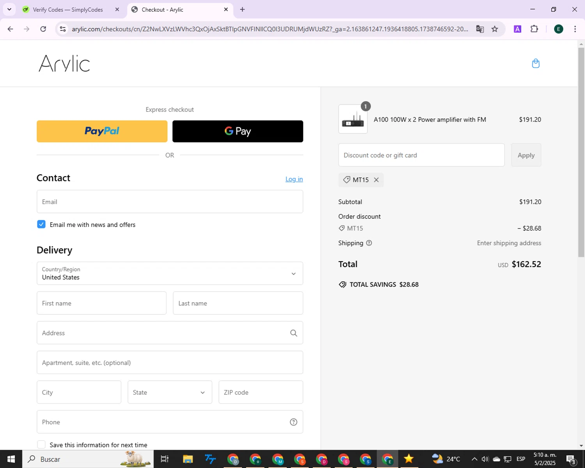Viewport: 585px width, 468px height.
Task: Click the First name field
Action: pos(101,303)
